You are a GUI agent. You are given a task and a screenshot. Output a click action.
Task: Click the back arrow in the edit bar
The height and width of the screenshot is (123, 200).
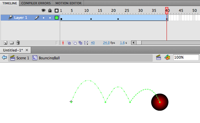point(4,57)
